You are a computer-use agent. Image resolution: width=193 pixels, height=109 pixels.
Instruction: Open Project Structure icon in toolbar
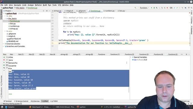[x=185, y=8]
